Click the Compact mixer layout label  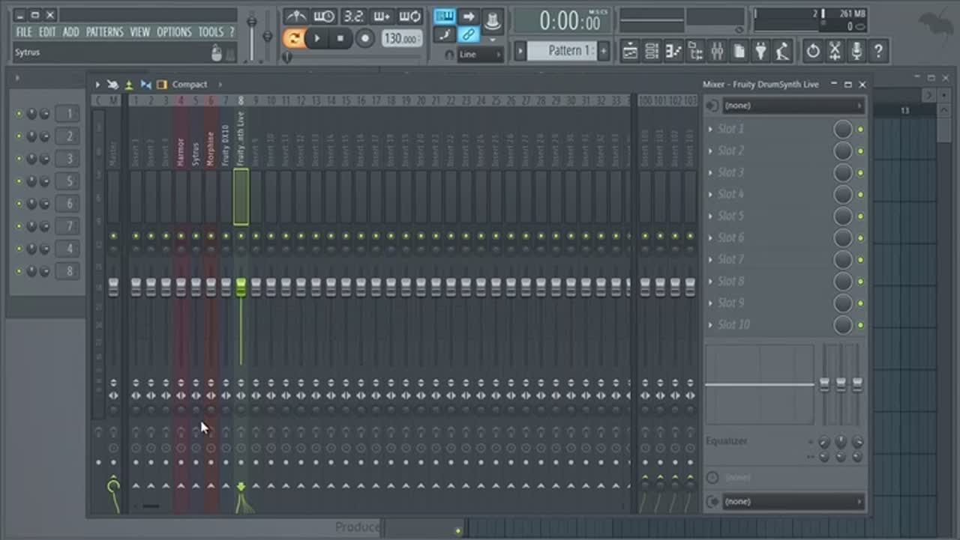[189, 85]
